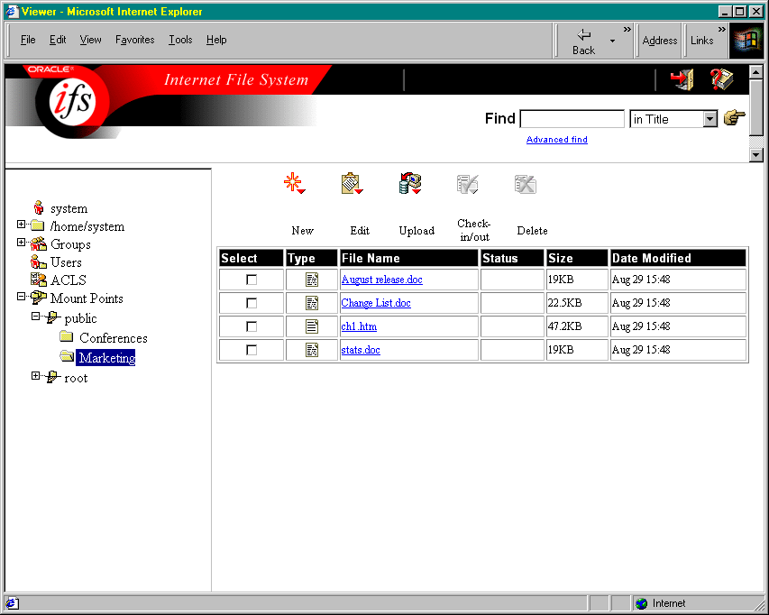
Task: Click the Windows logo throbber icon
Action: click(746, 41)
